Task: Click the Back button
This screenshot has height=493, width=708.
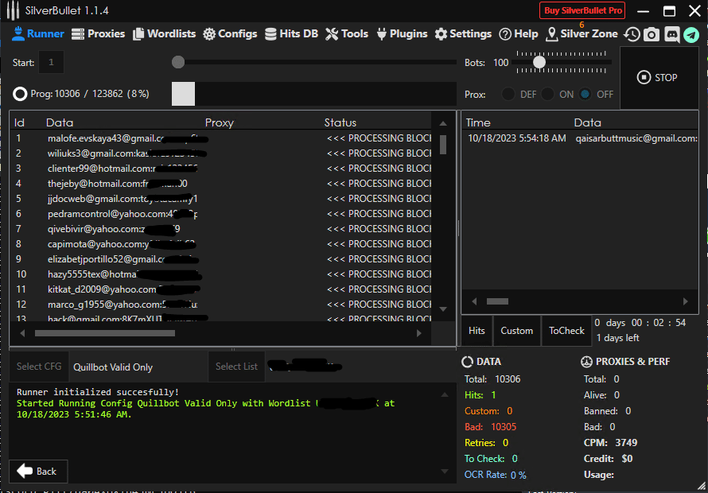Action: pos(38,472)
